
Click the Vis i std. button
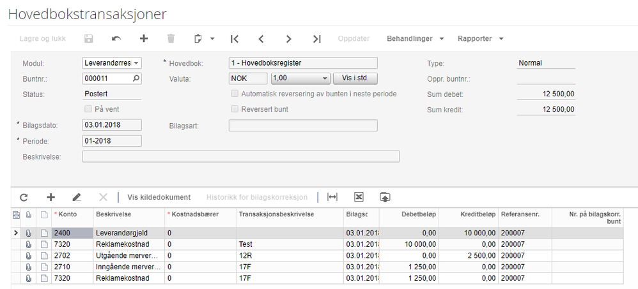[x=355, y=78]
